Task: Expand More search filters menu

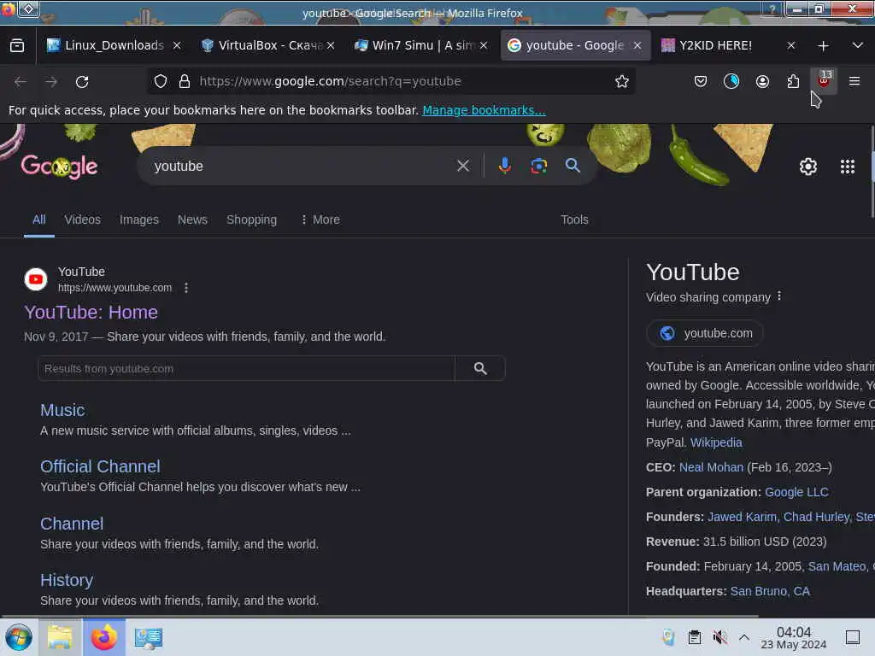Action: click(320, 220)
